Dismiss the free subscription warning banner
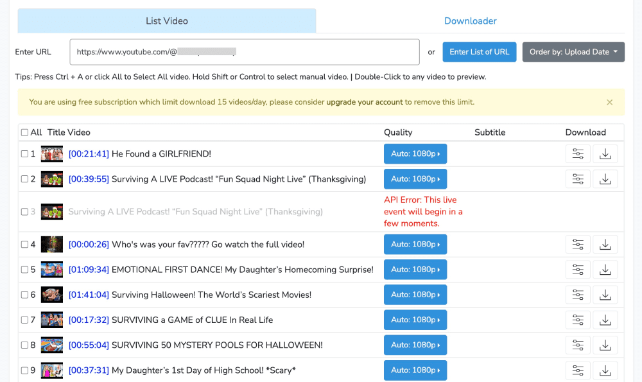The image size is (642, 382). point(609,102)
